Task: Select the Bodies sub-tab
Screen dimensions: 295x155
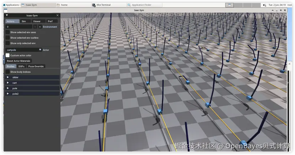Action: [11, 66]
